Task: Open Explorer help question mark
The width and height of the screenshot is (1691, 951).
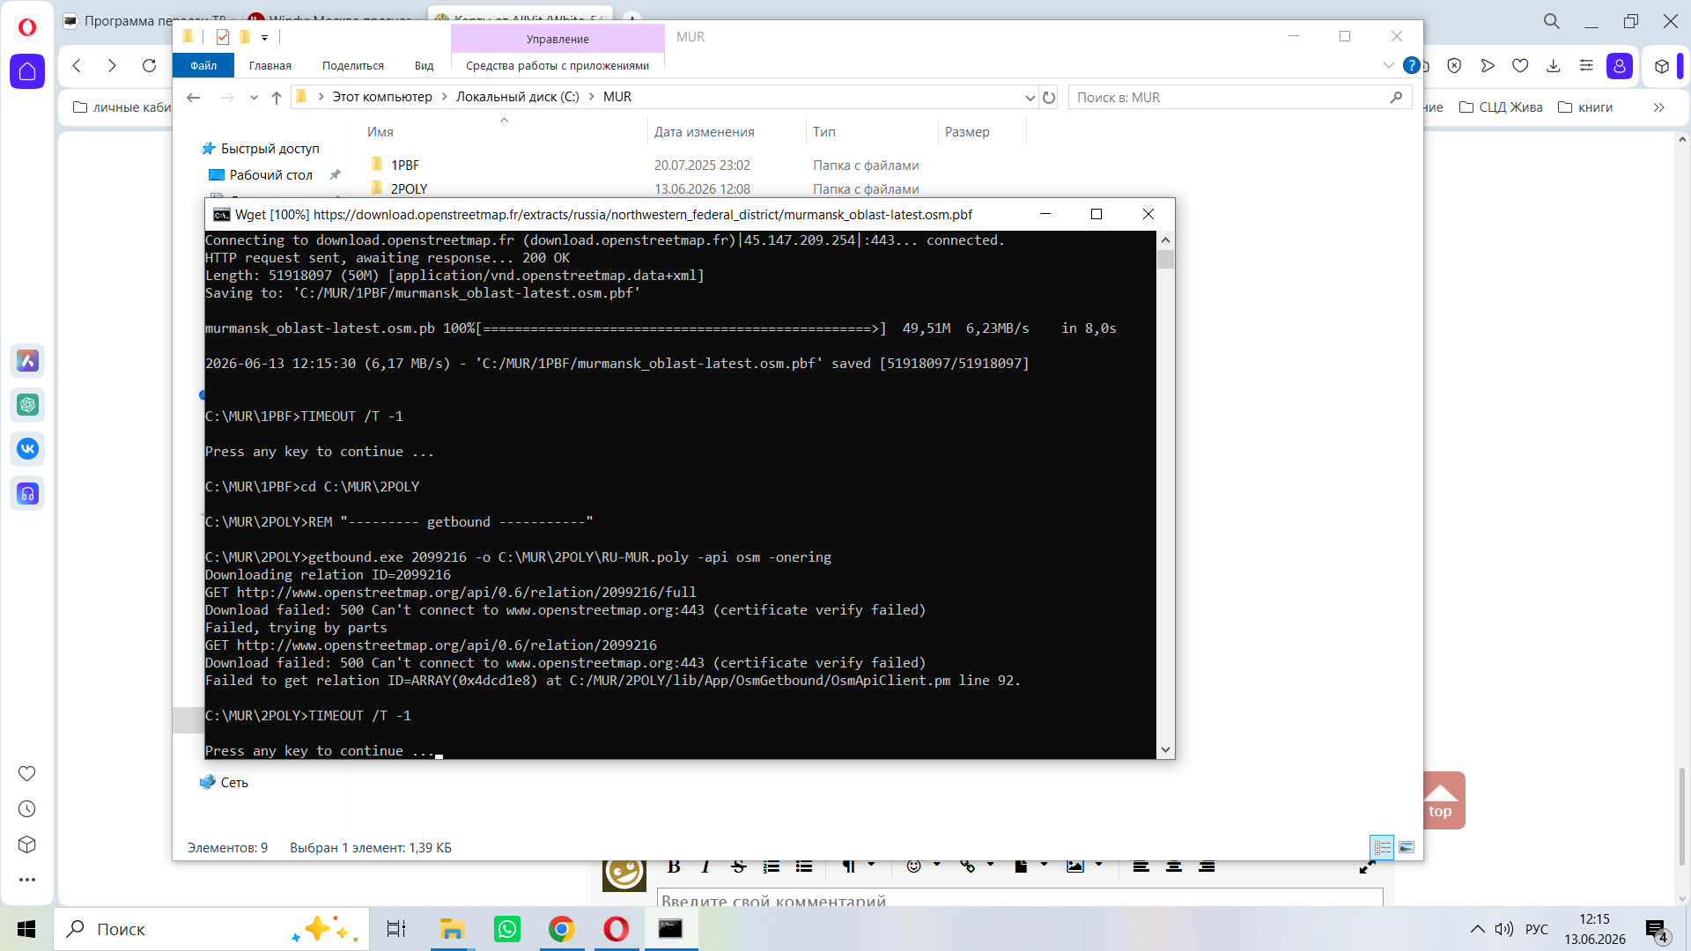Action: 1411,65
